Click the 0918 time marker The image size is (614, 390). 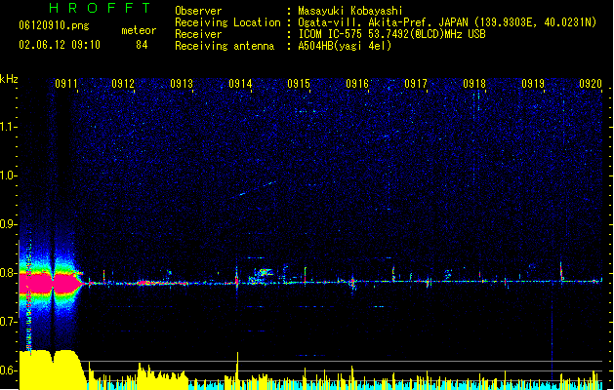click(474, 84)
